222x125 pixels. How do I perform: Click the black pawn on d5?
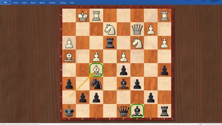click(123, 70)
